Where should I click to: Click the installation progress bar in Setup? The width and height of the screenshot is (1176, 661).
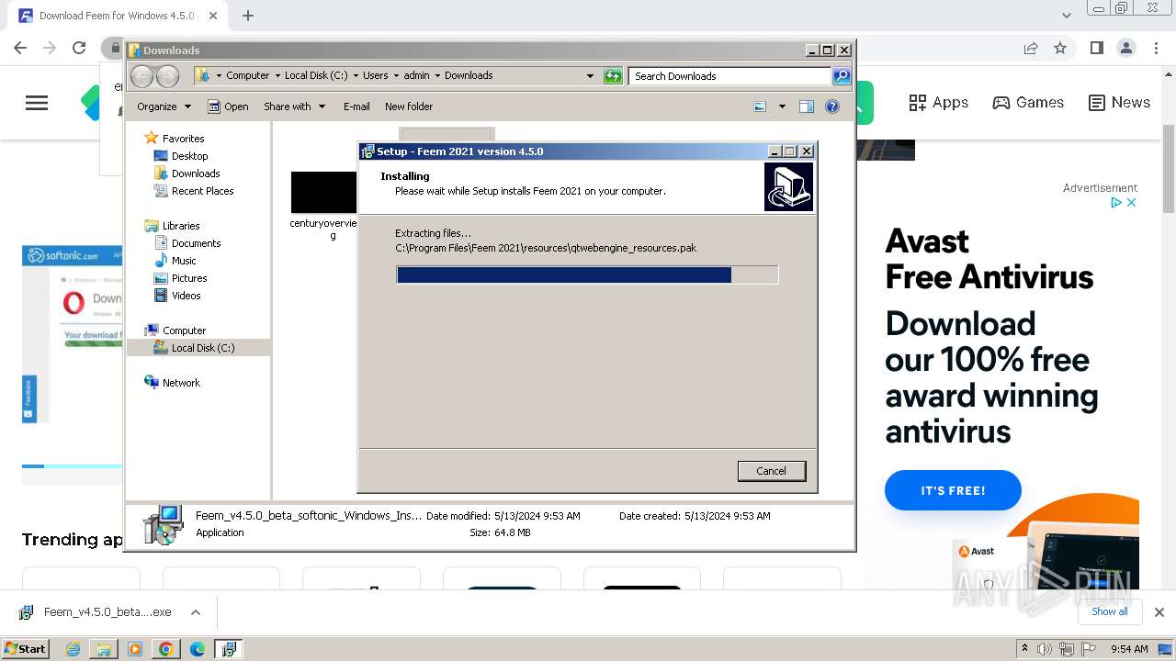pyautogui.click(x=587, y=274)
